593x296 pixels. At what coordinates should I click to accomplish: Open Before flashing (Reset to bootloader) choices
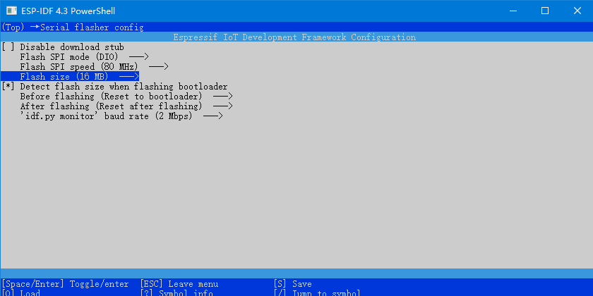(x=126, y=97)
